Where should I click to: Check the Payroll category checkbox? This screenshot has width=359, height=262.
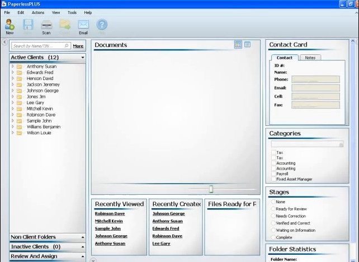(273, 174)
